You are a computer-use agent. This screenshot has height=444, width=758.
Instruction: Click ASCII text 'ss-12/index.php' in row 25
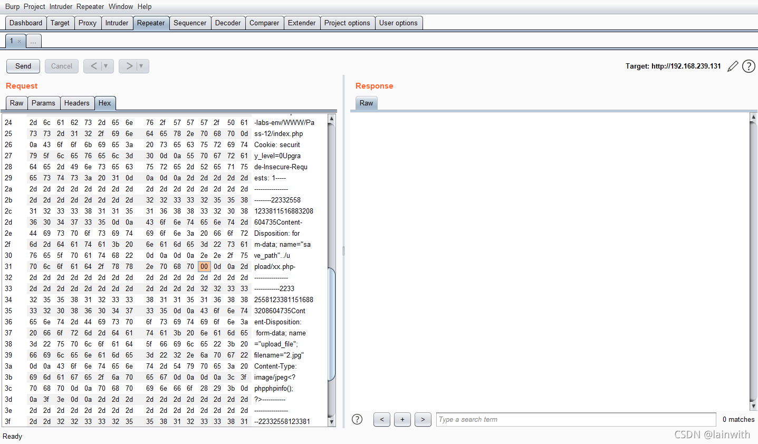[279, 133]
